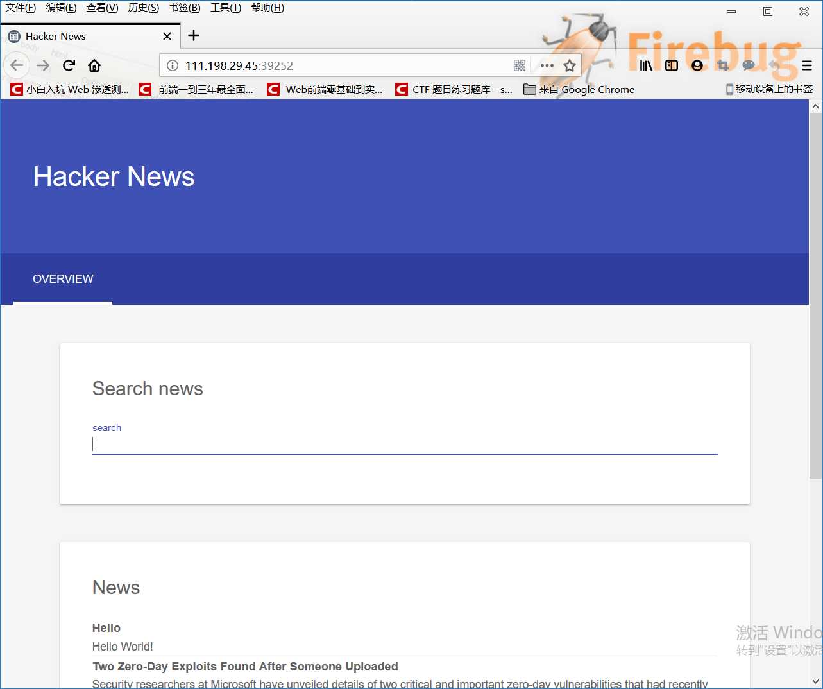Viewport: 823px width, 689px height.
Task: Open bookmark Web前端零基础到实...
Action: 325,89
